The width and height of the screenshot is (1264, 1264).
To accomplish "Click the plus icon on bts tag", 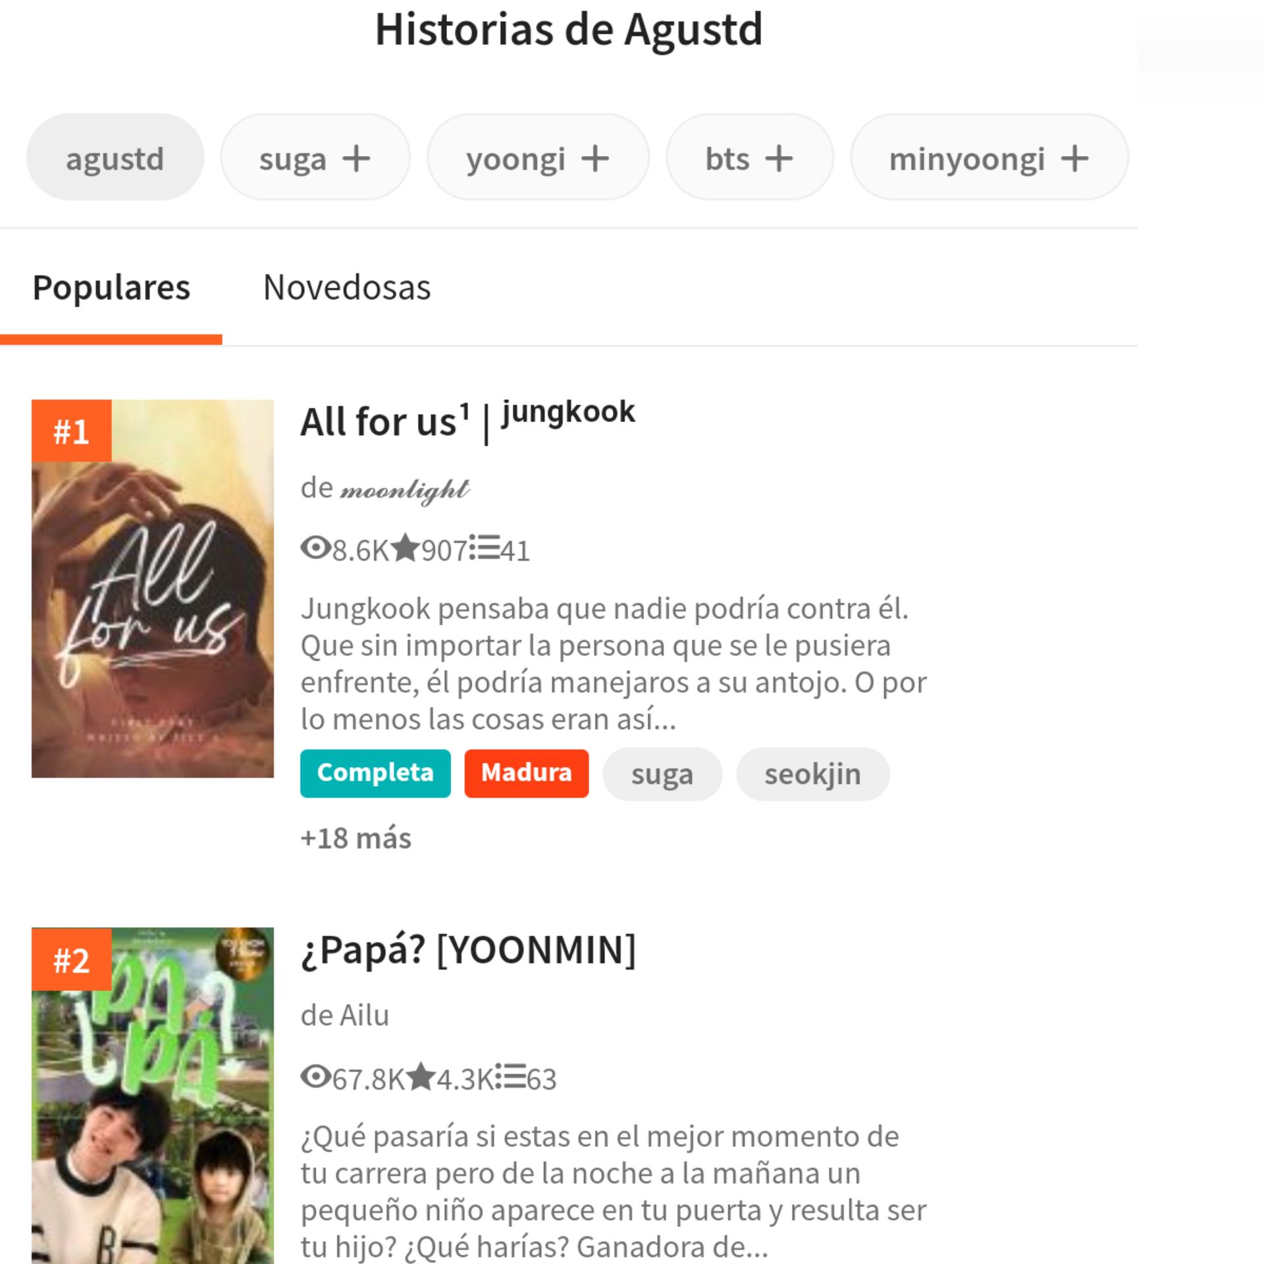I will point(779,159).
